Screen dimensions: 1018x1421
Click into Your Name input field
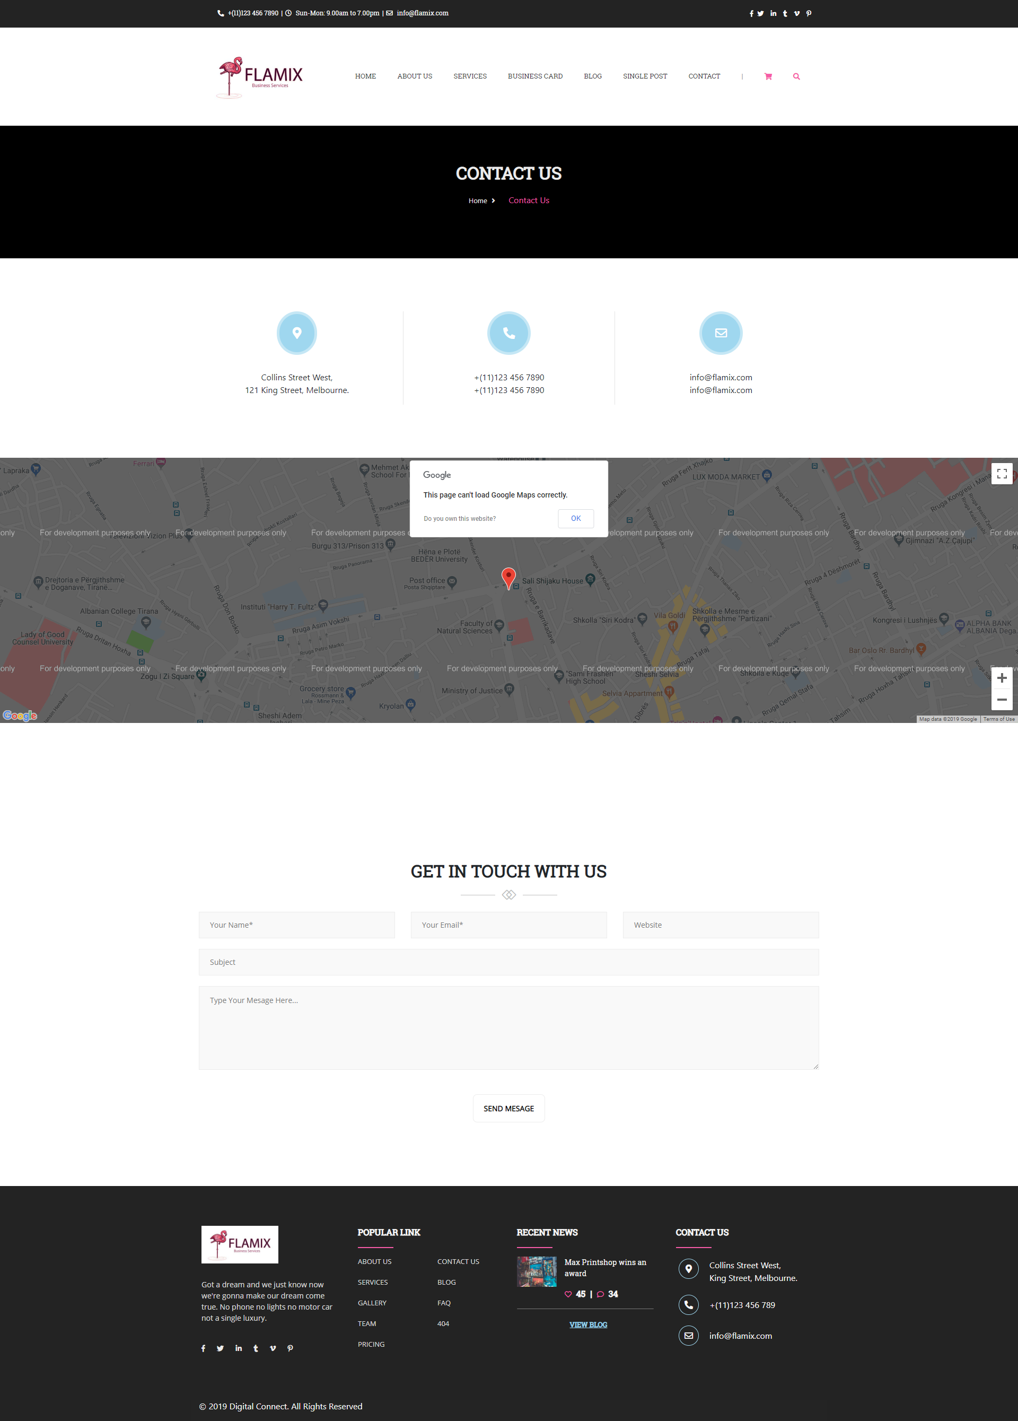295,924
